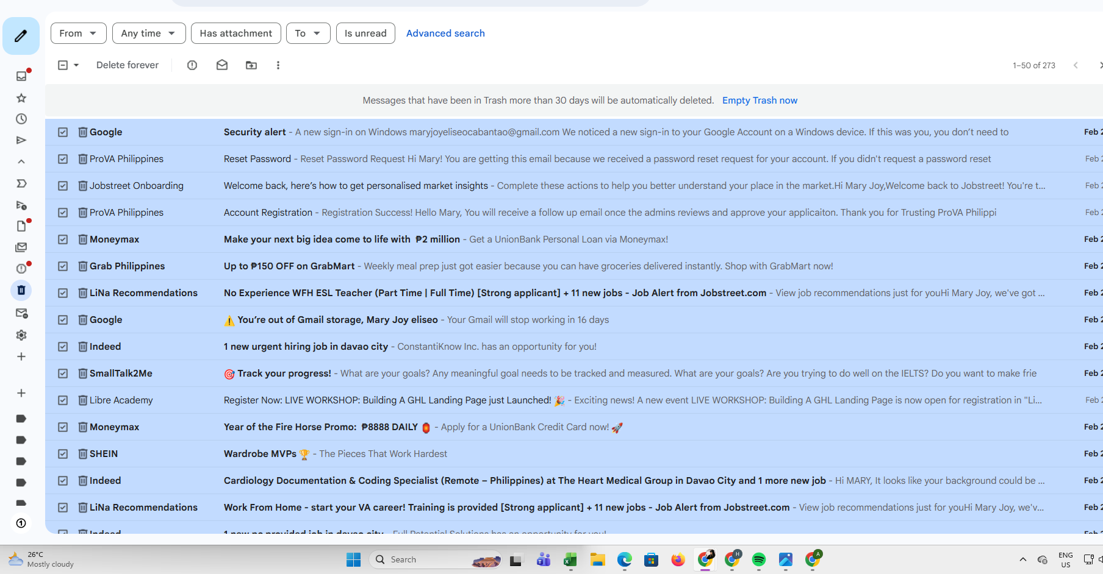Open Snoozed clock icon in sidebar
The image size is (1103, 574).
21,119
